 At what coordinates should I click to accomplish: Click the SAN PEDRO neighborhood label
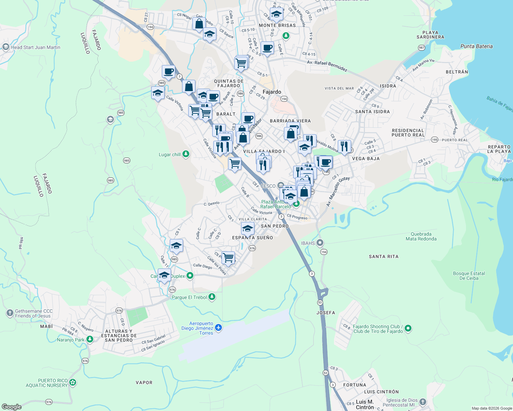click(x=275, y=226)
